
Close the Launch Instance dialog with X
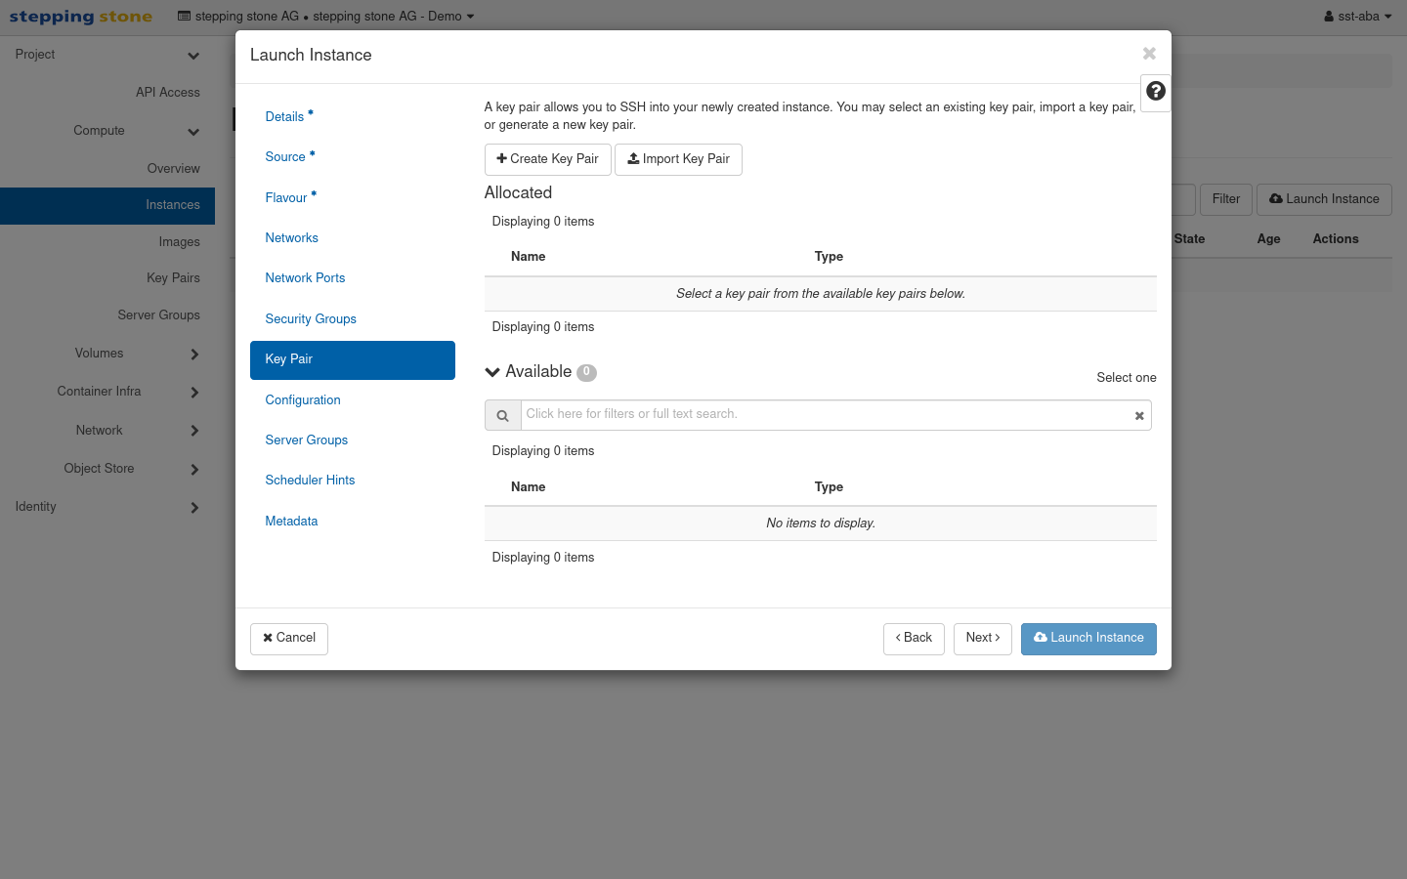click(x=1149, y=54)
